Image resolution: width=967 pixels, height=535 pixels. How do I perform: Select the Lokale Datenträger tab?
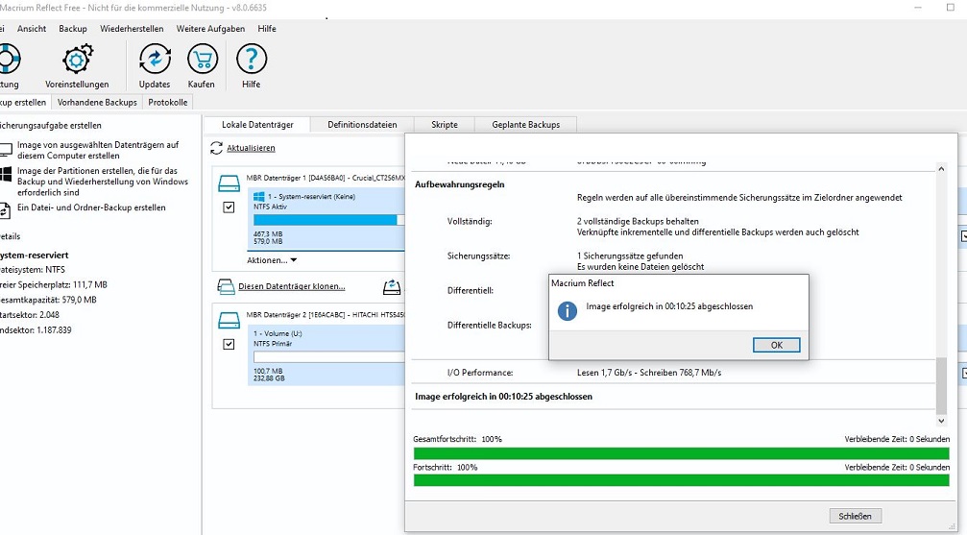[257, 125]
